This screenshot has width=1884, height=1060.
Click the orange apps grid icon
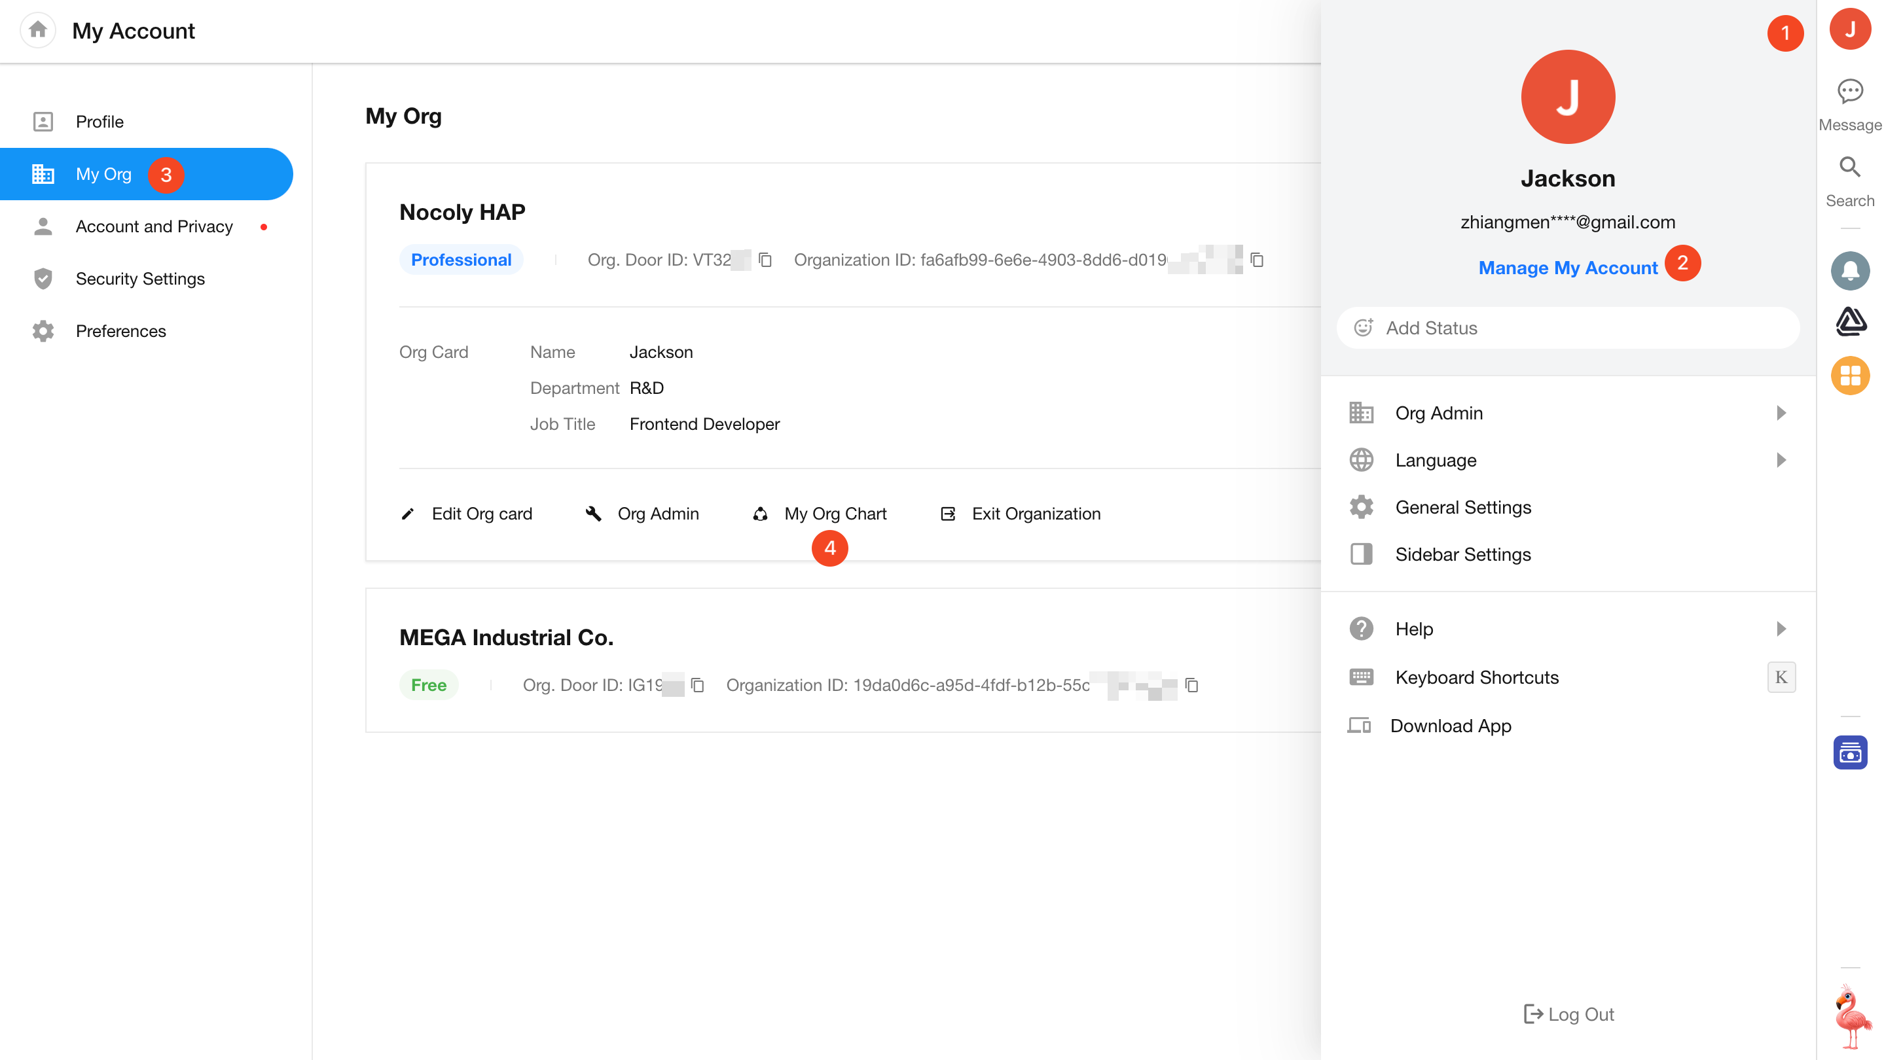(x=1849, y=376)
